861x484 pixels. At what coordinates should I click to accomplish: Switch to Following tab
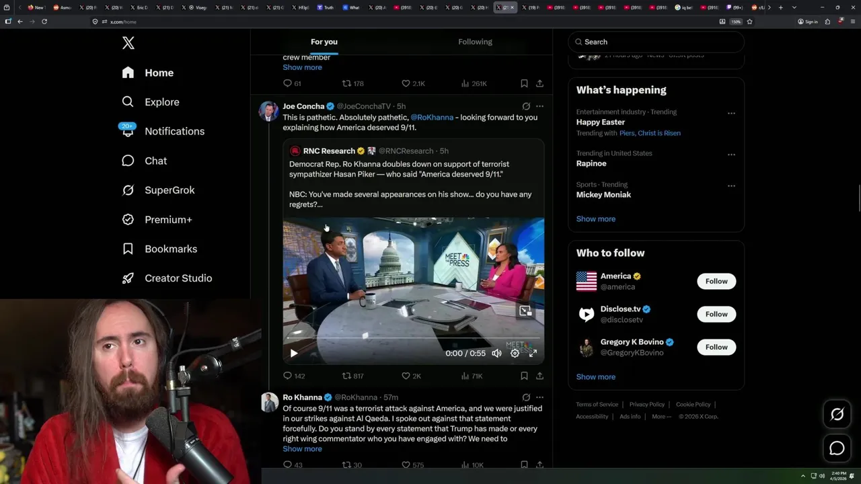pos(476,42)
